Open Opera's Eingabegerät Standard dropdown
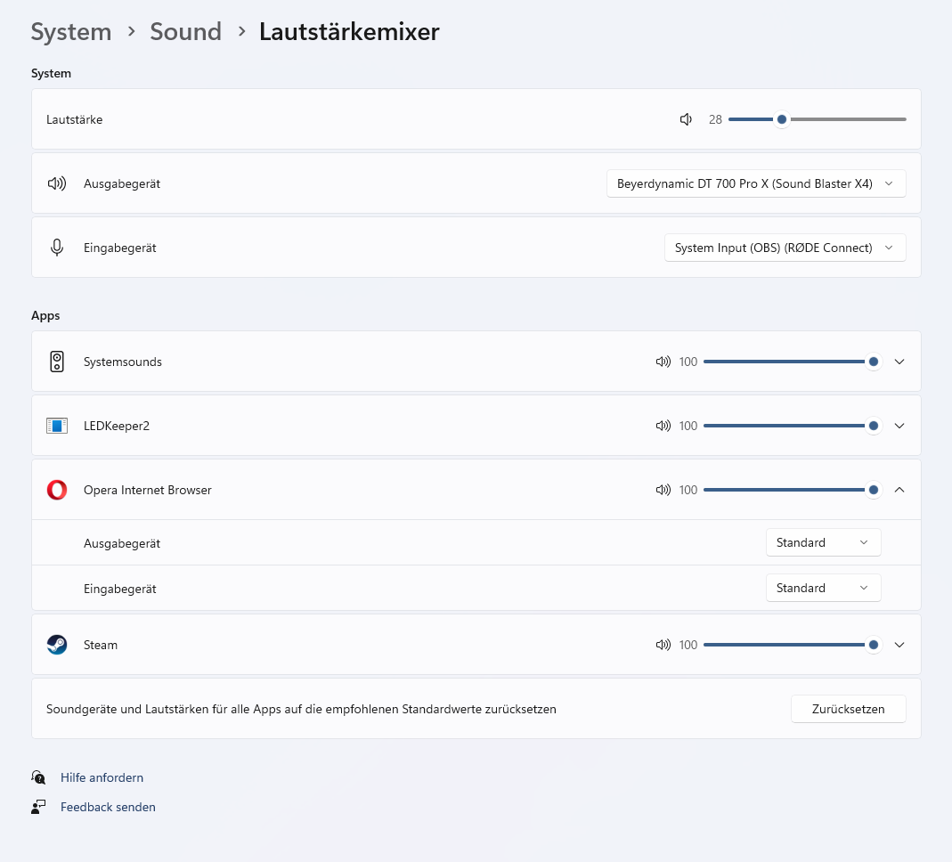 pos(823,589)
